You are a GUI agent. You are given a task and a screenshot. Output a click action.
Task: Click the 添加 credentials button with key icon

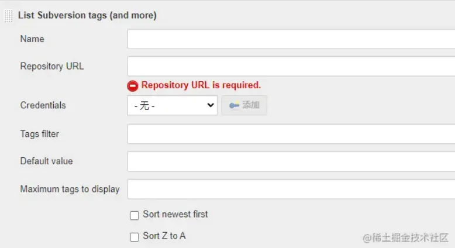pyautogui.click(x=244, y=105)
